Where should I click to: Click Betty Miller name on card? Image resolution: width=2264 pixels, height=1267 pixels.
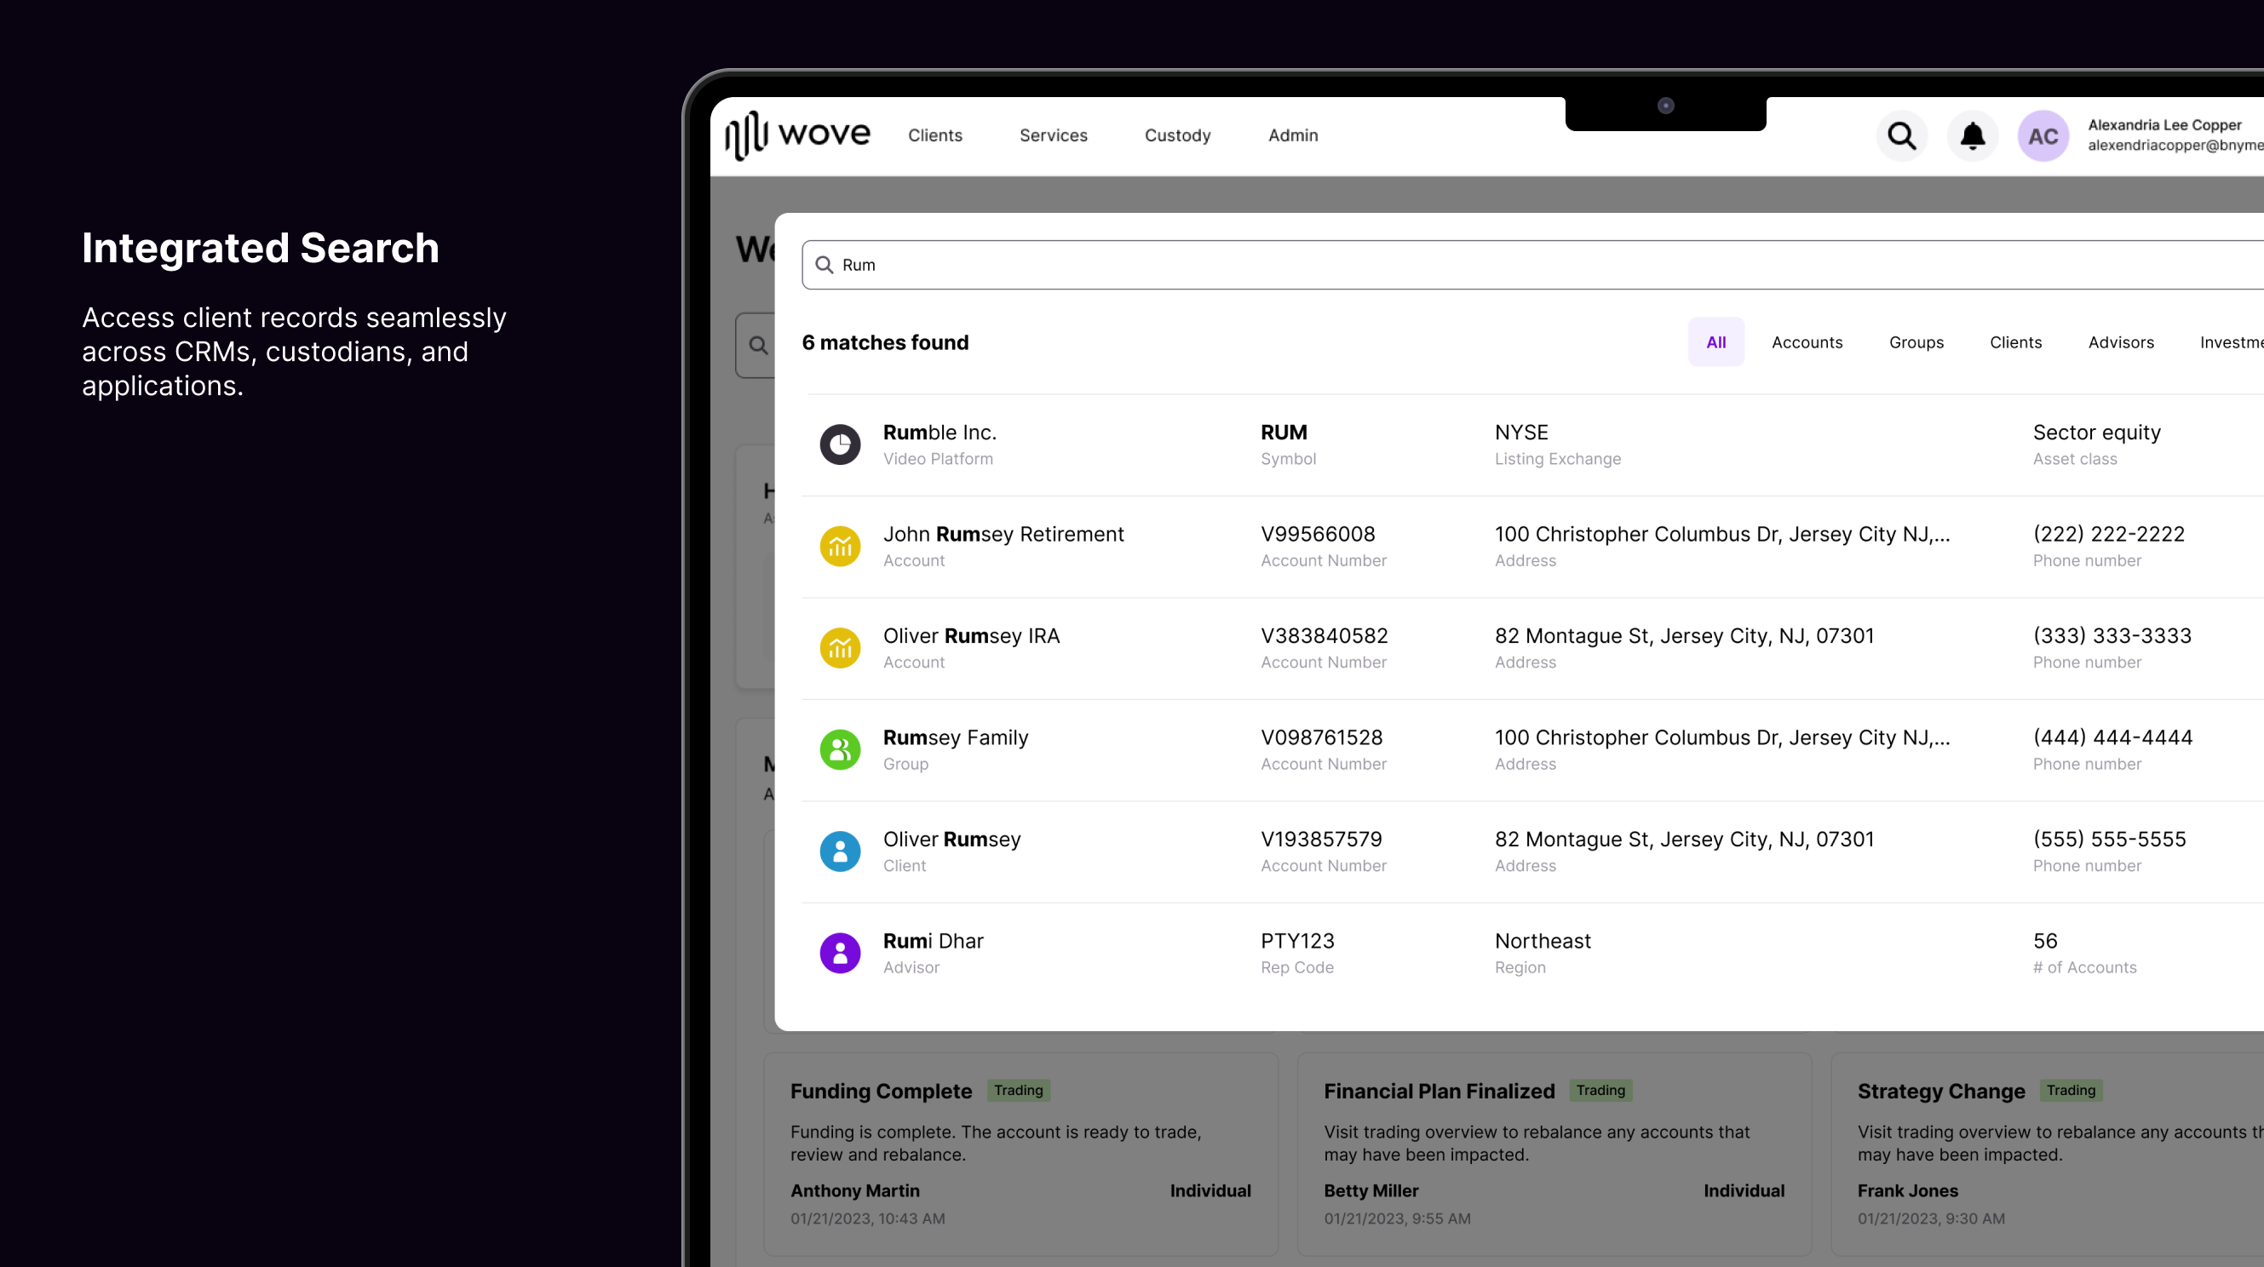click(1371, 1191)
